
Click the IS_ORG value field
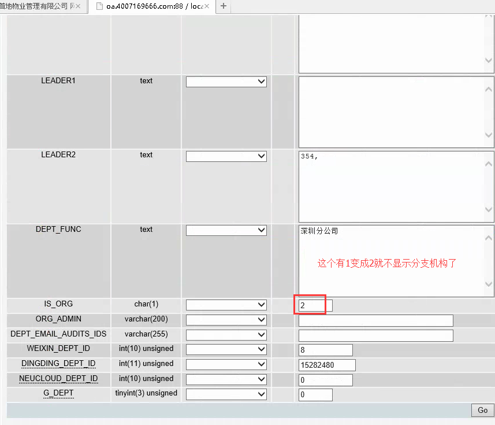(x=315, y=305)
